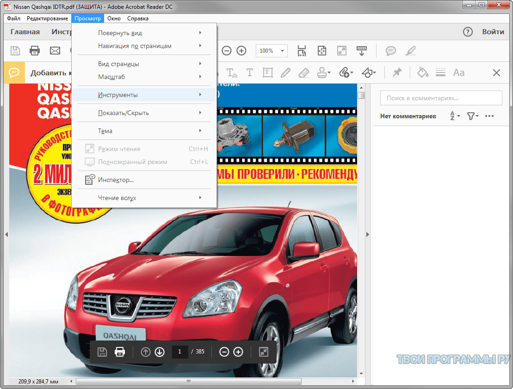Close the comment toolbar with the X
This screenshot has width=513, height=389.
point(496,73)
